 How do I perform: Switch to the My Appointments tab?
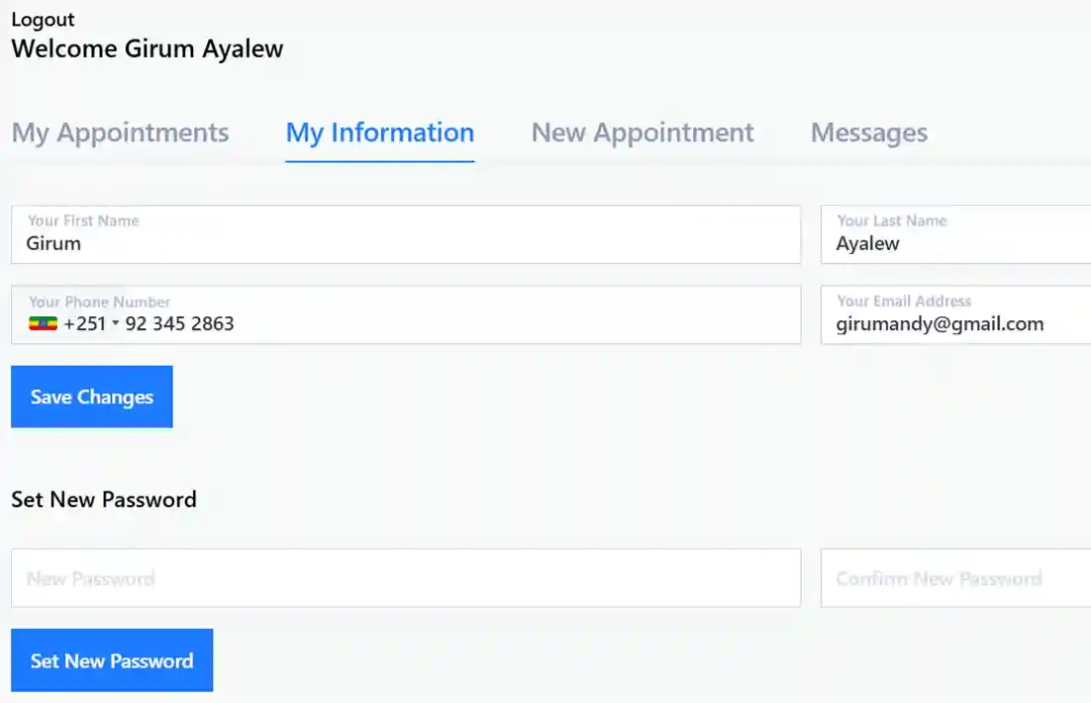pos(120,132)
